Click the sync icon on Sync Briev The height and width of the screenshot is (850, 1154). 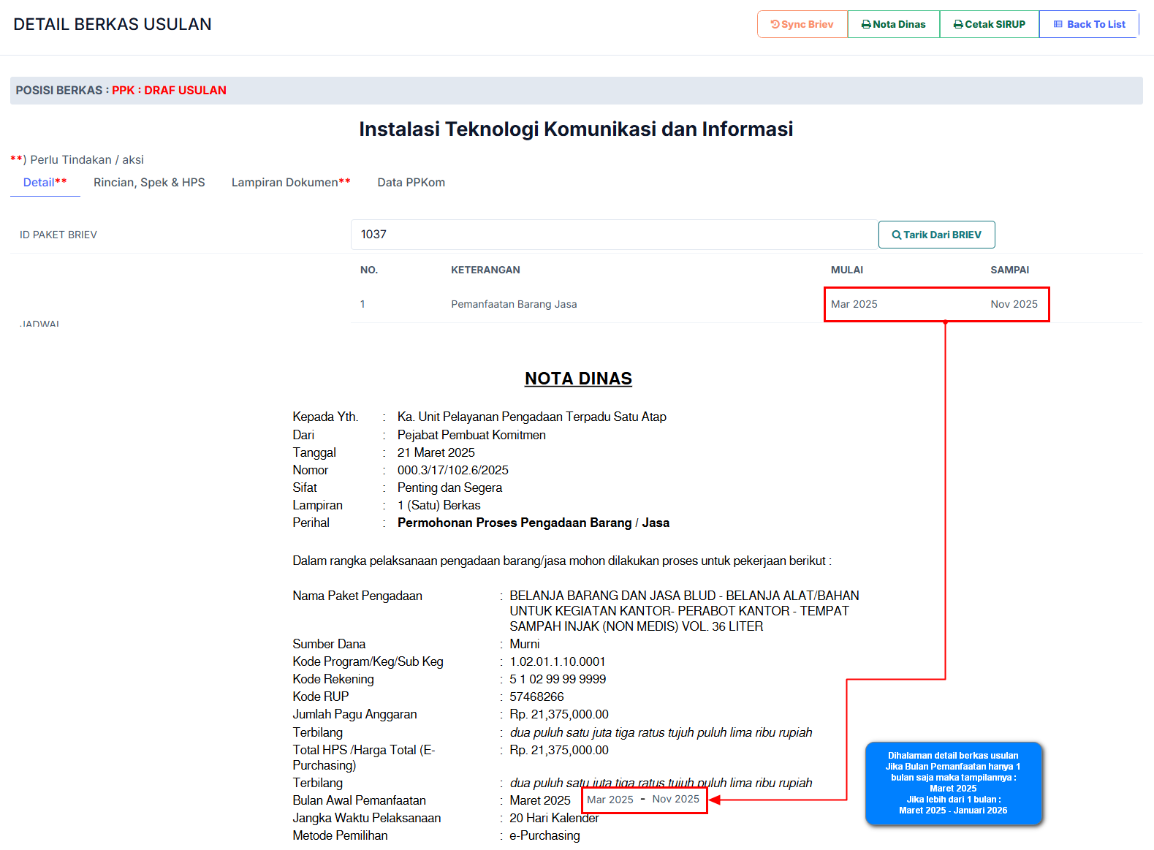[775, 24]
